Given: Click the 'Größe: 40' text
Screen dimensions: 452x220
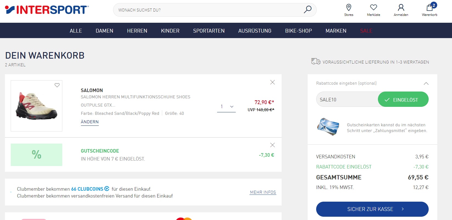Looking at the screenshot, I should [175, 113].
